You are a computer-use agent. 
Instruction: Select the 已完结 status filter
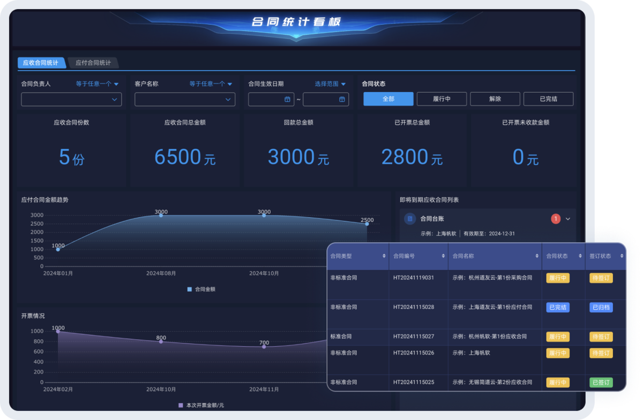[548, 99]
